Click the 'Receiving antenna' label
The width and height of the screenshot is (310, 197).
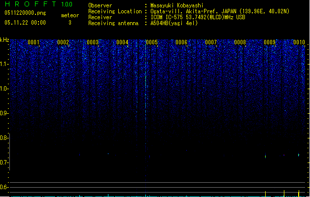tap(113, 23)
